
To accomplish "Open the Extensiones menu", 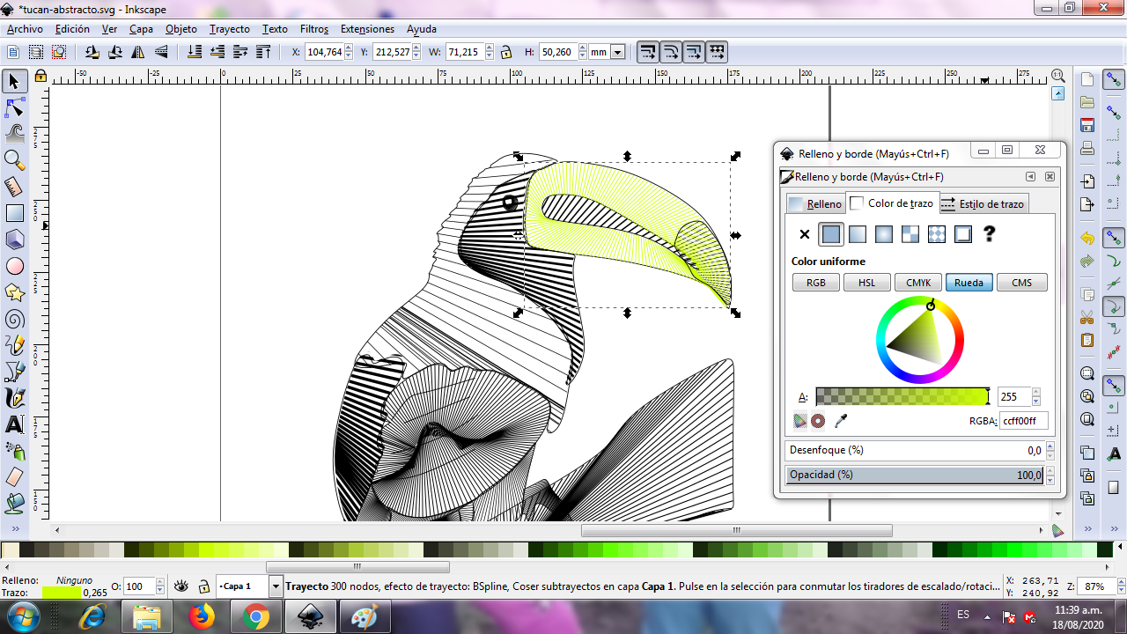I will pyautogui.click(x=368, y=29).
